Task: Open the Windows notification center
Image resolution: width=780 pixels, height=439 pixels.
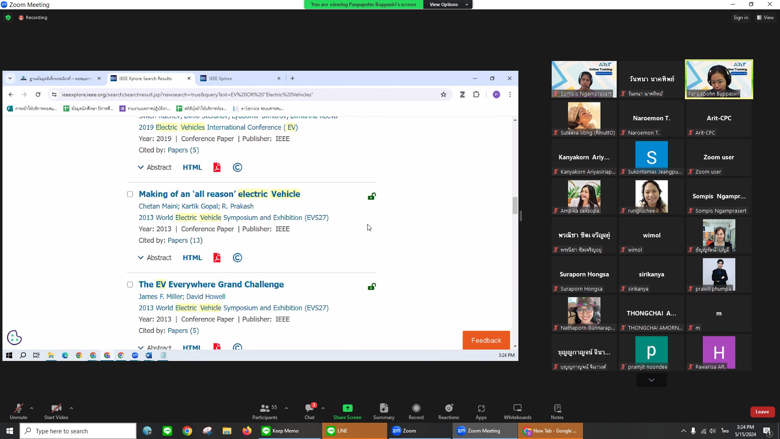Action: 767,431
